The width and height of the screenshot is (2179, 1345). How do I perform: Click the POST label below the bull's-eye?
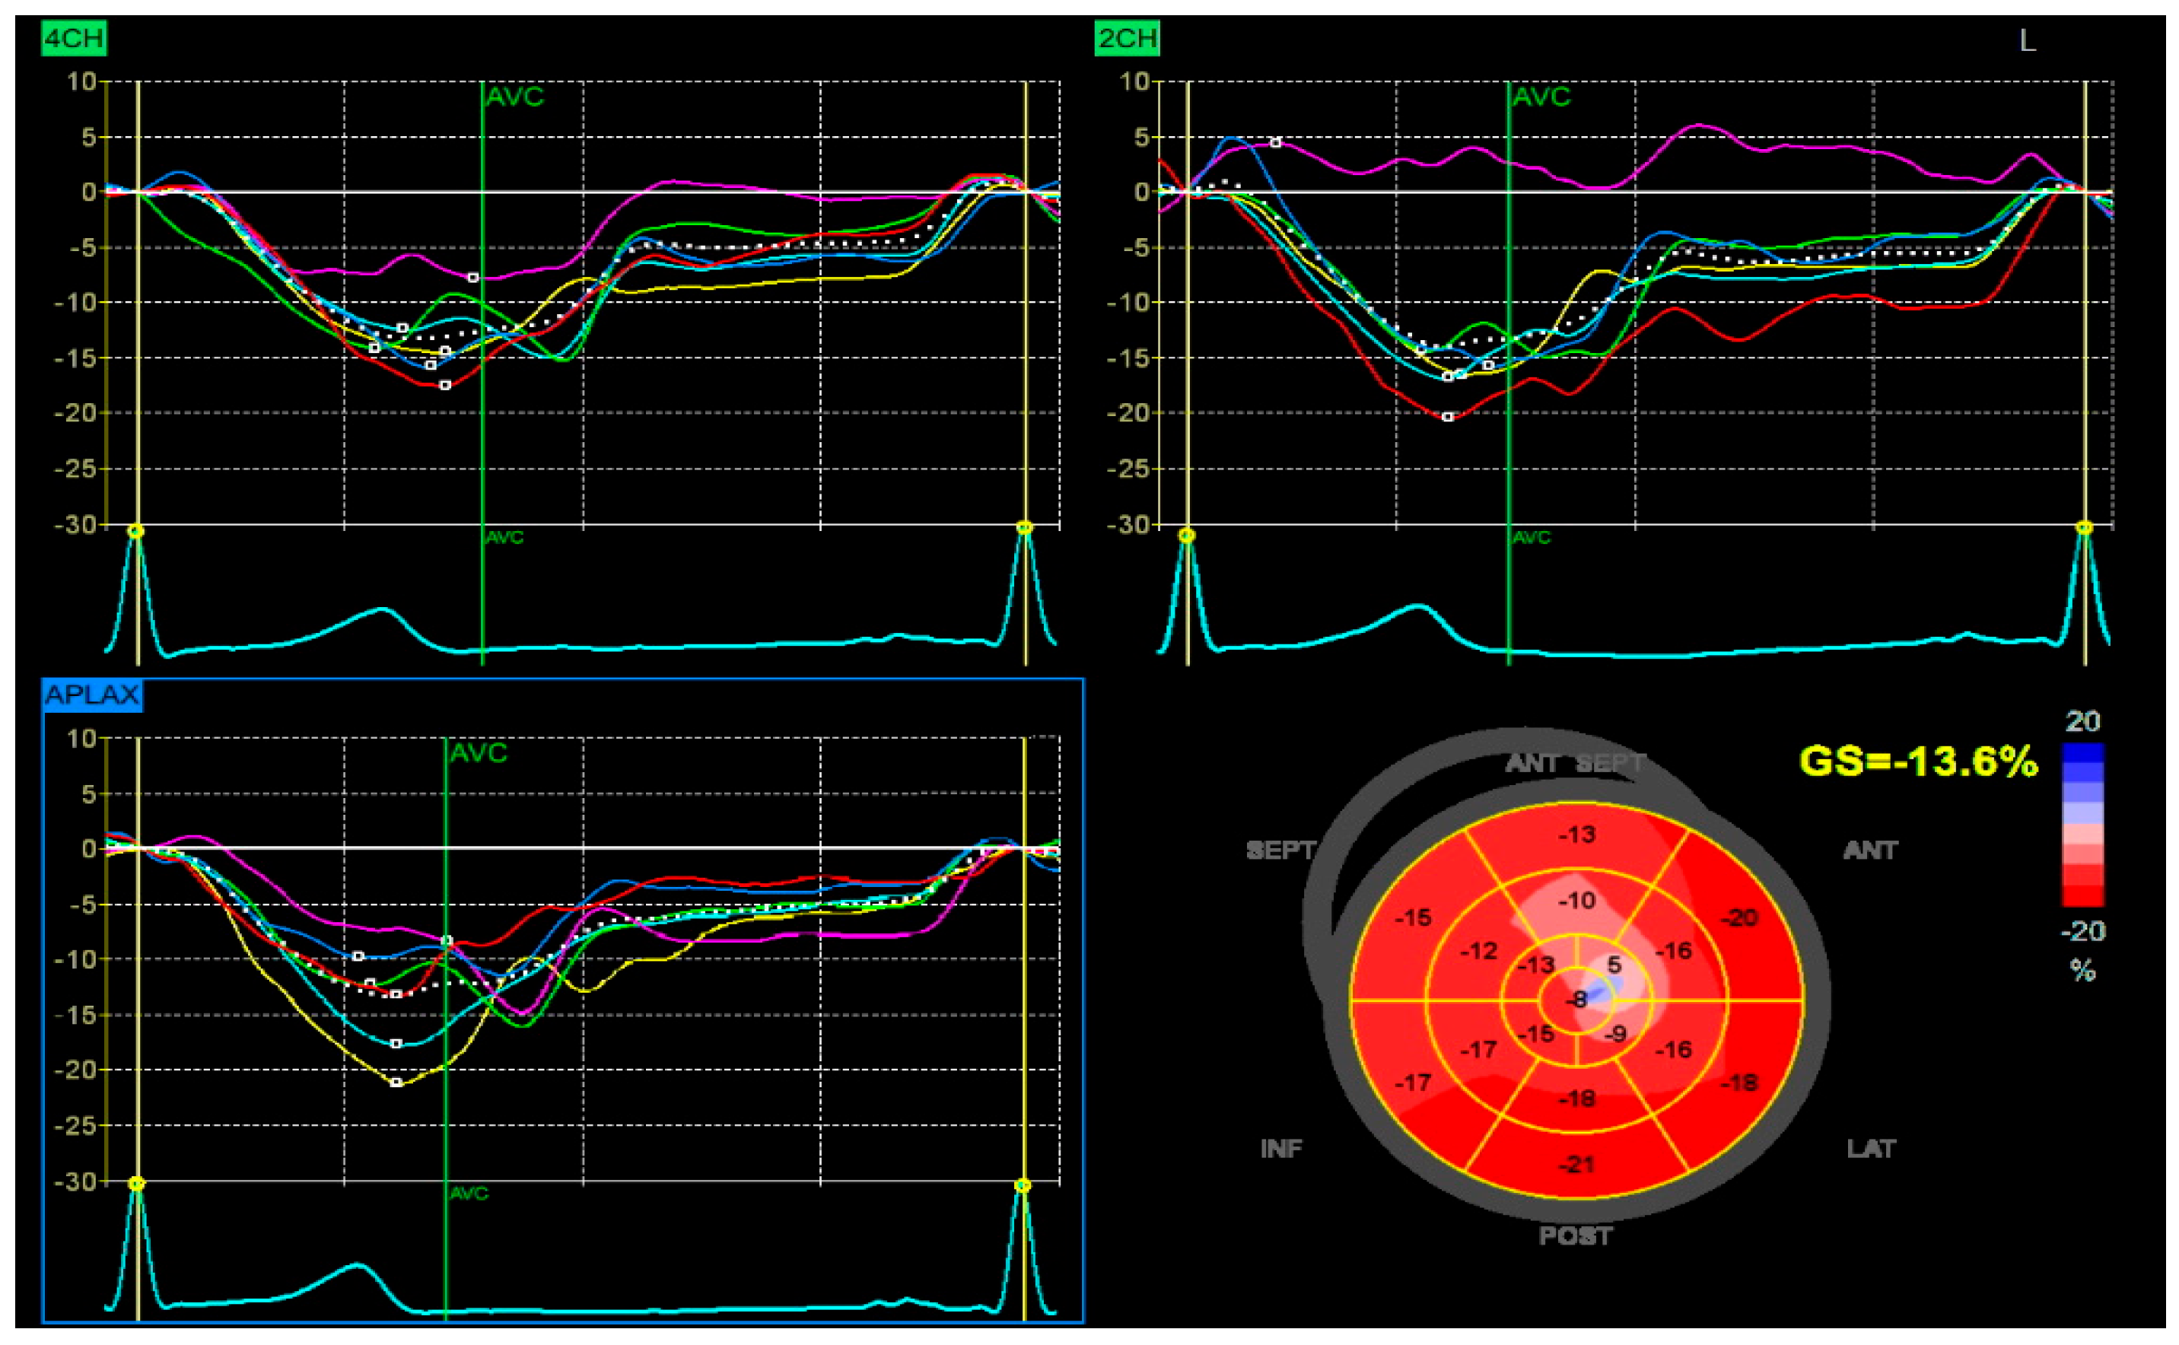[1575, 1235]
